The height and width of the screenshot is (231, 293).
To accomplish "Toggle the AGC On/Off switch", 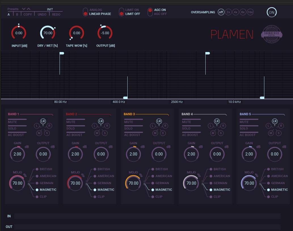I will tap(150, 12).
